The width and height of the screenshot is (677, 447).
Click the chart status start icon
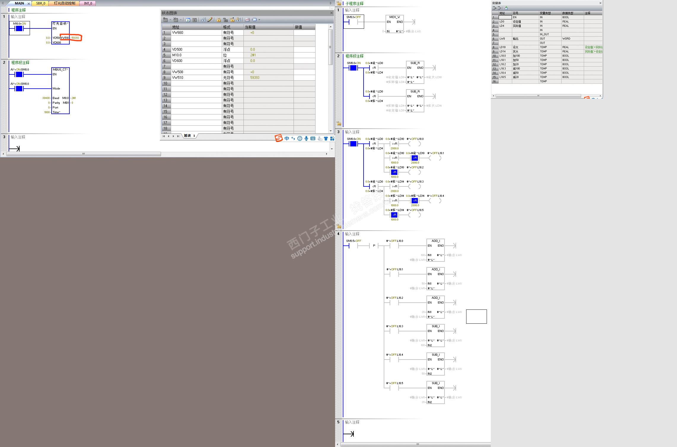[188, 20]
